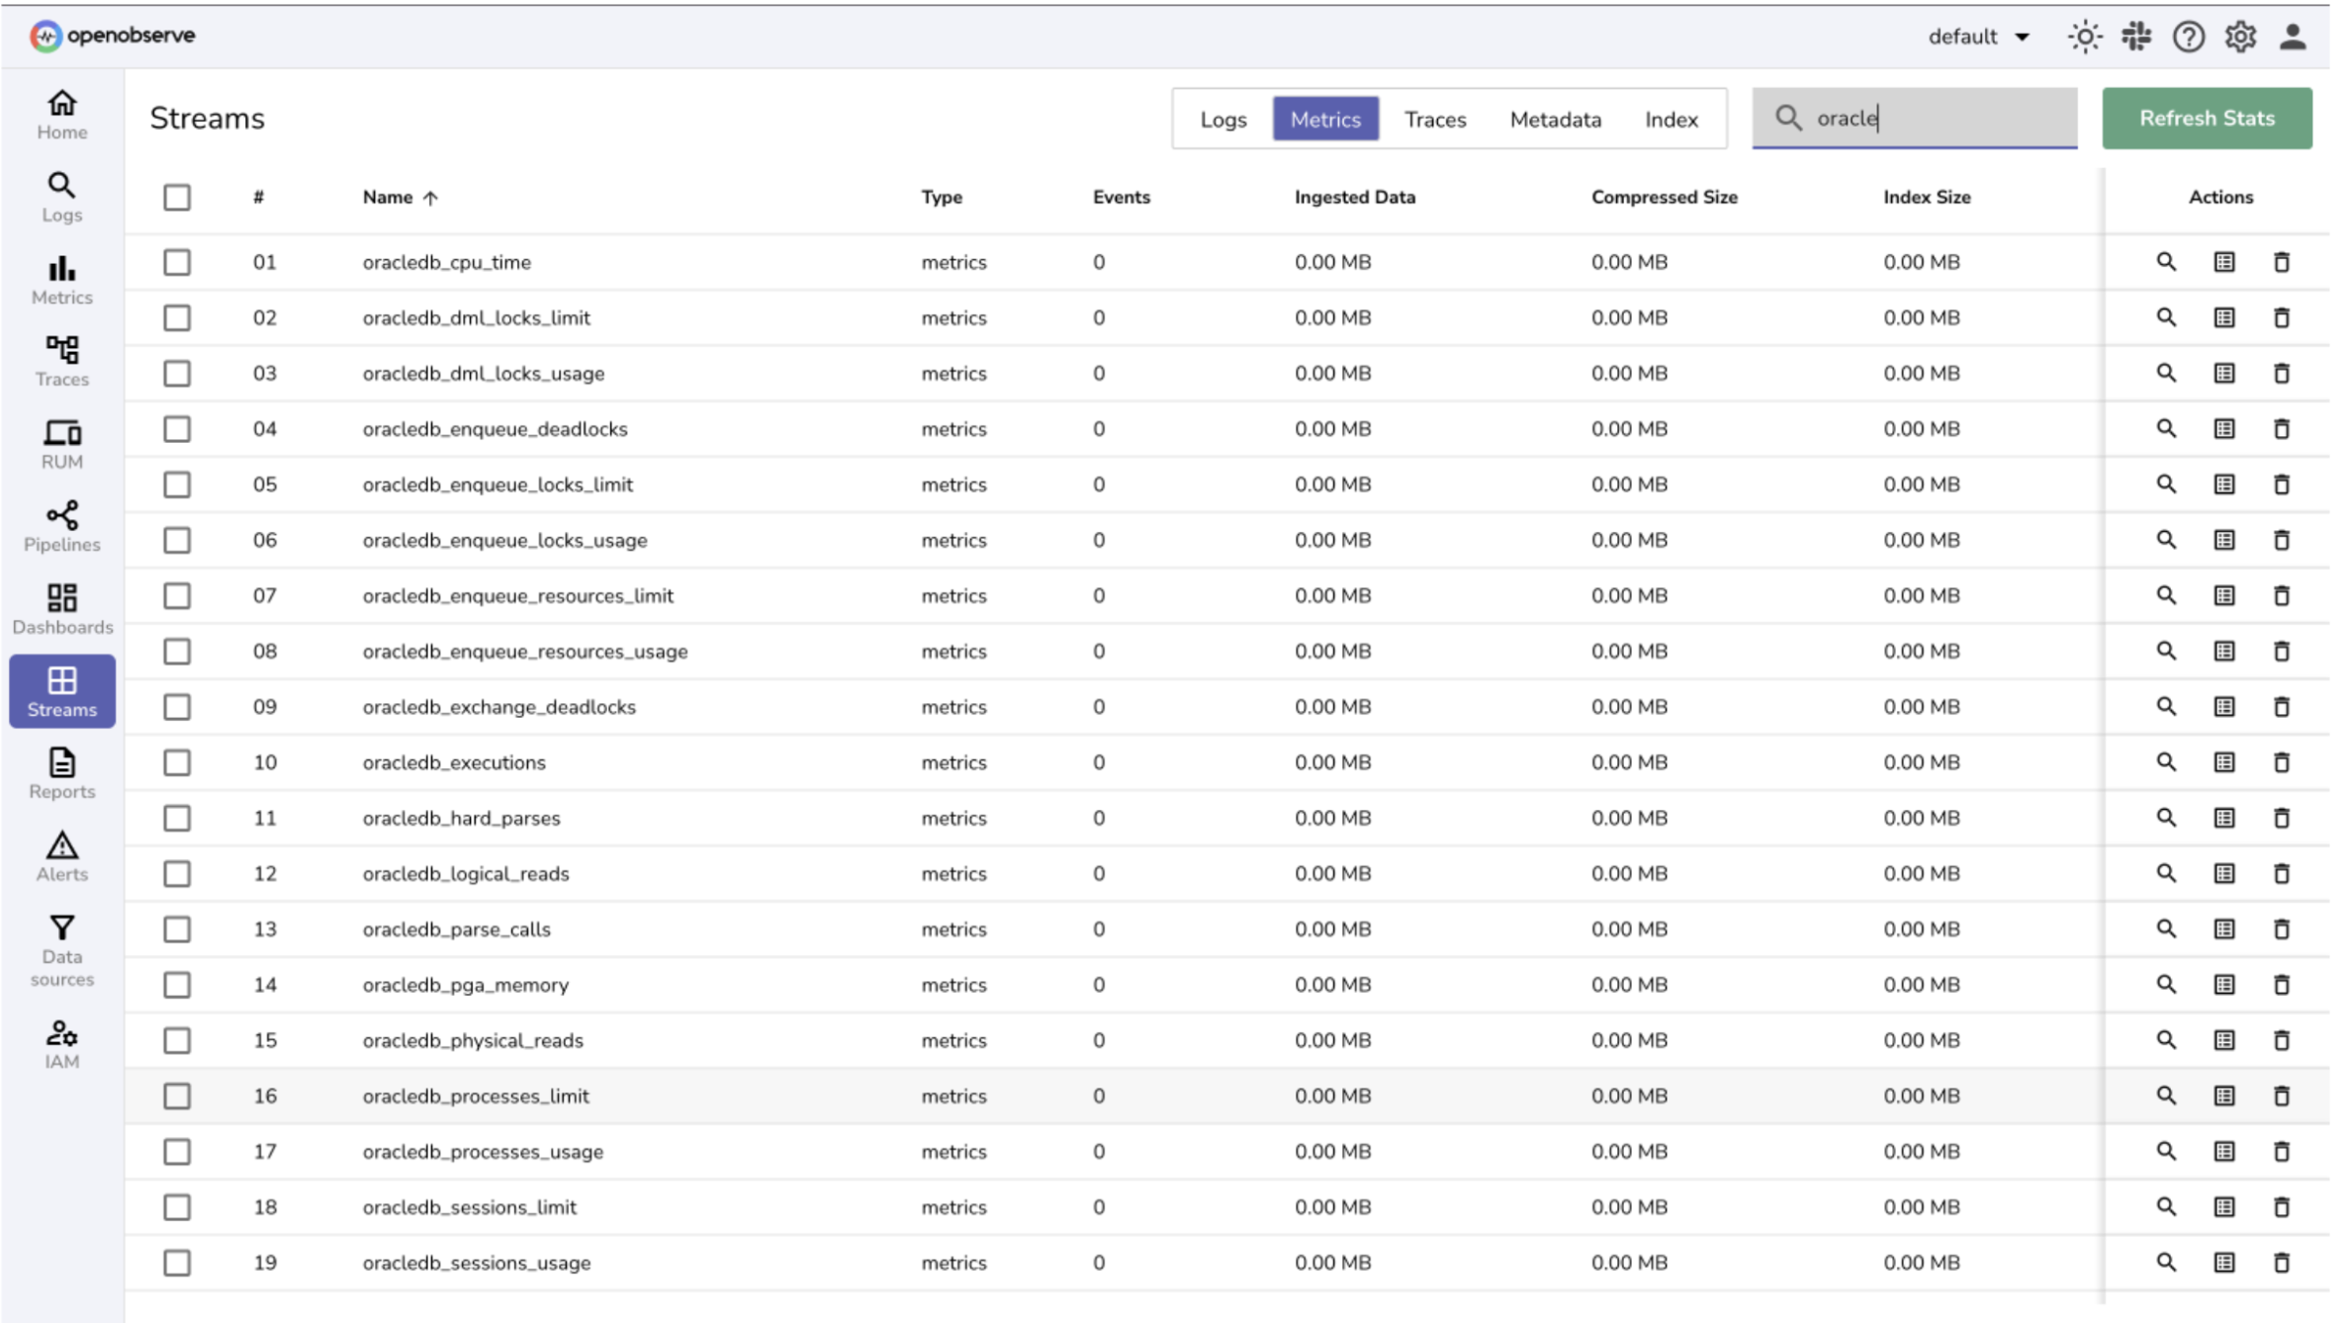Delete oracledb_executions using the trash icon

[x=2283, y=762]
